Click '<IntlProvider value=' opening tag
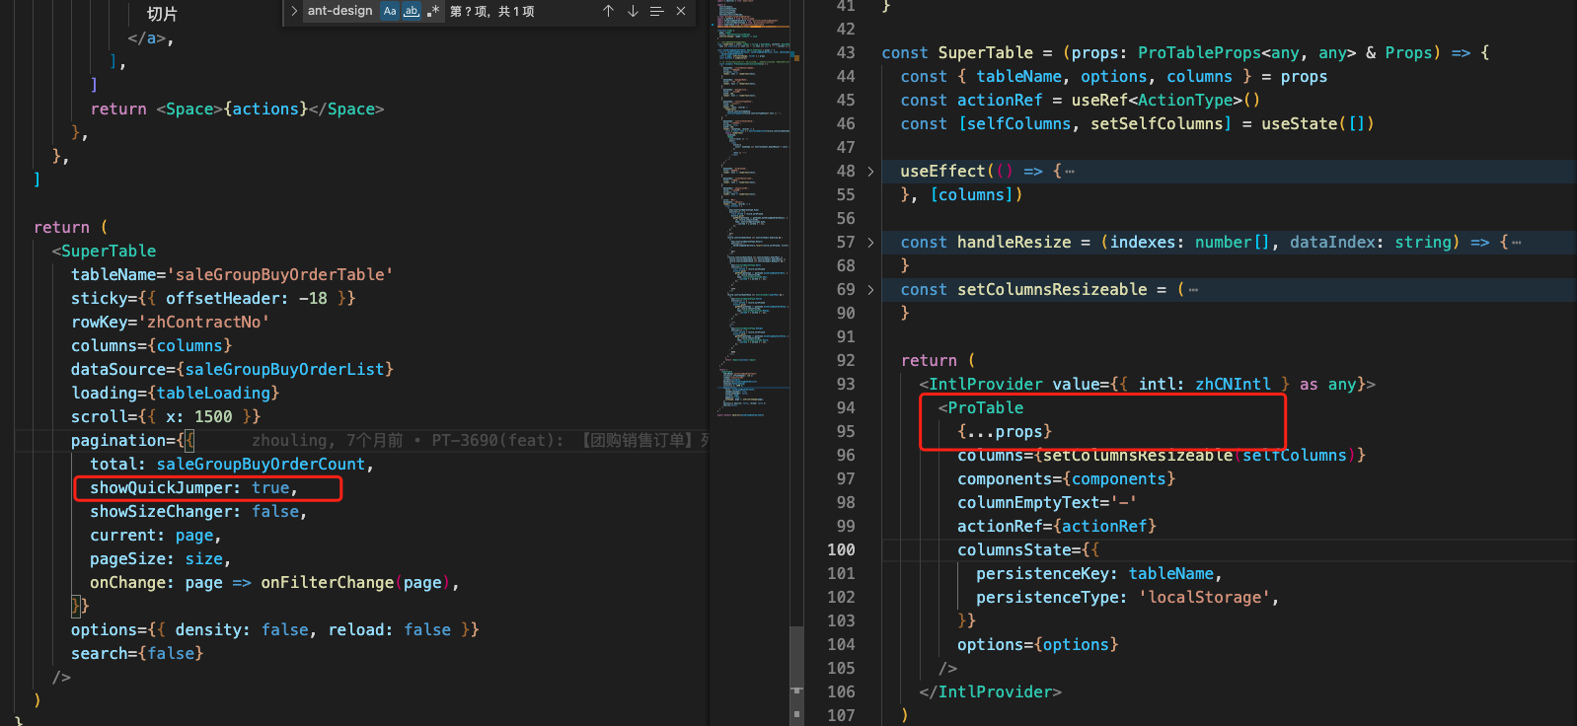Screen dimensions: 1577x726 click(1014, 385)
